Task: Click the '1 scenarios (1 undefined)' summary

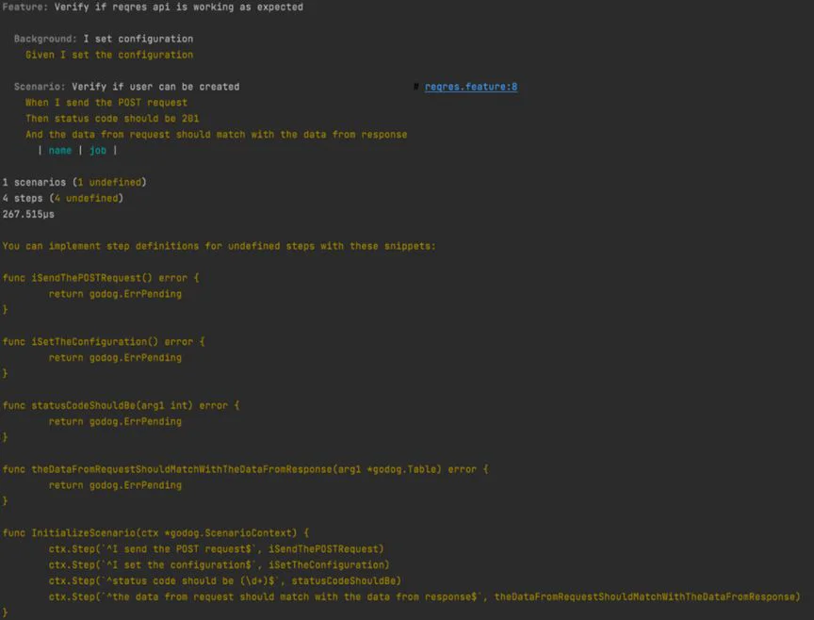Action: [x=74, y=182]
